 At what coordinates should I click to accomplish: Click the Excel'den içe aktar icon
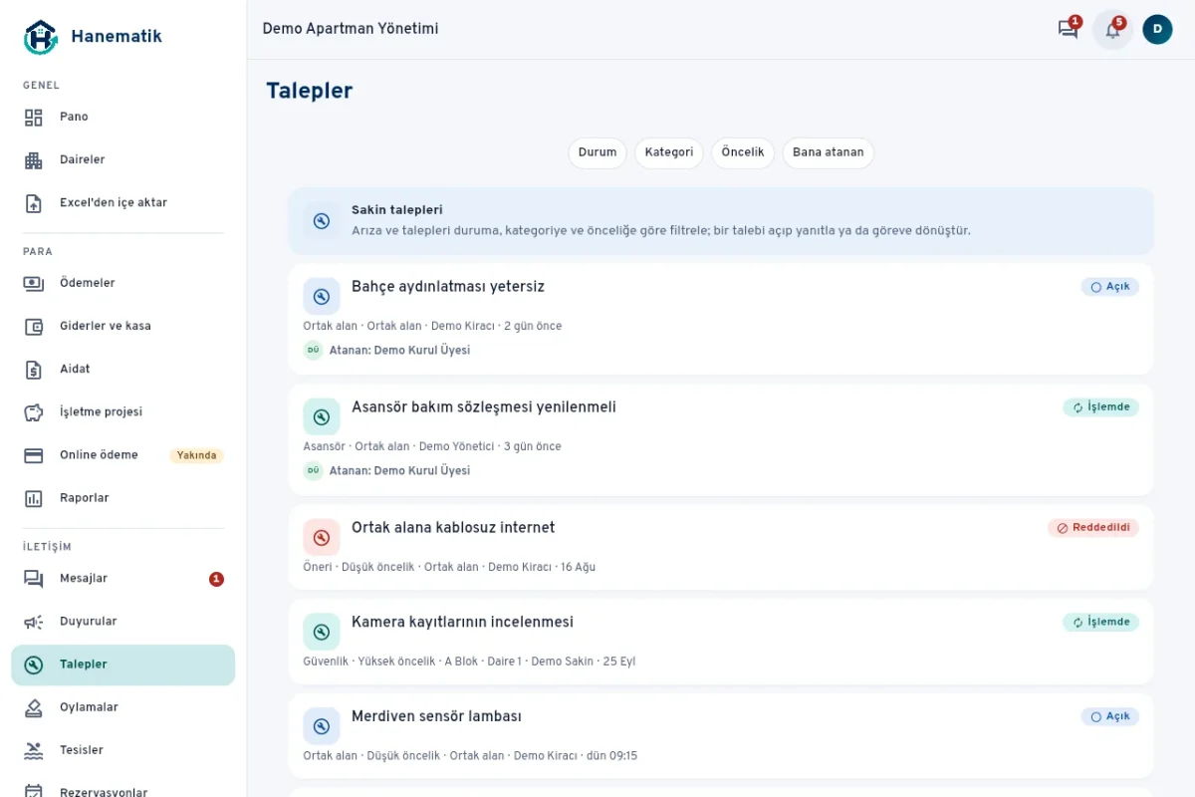point(34,203)
